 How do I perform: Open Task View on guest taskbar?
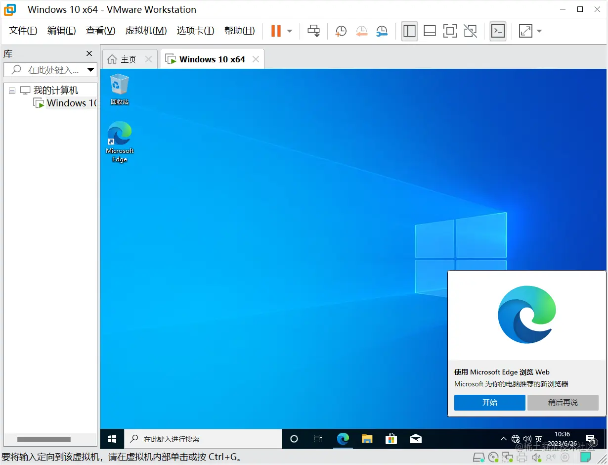click(318, 439)
